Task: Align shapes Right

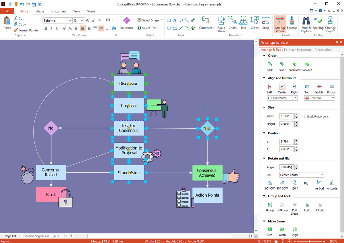Action: [x=294, y=89]
